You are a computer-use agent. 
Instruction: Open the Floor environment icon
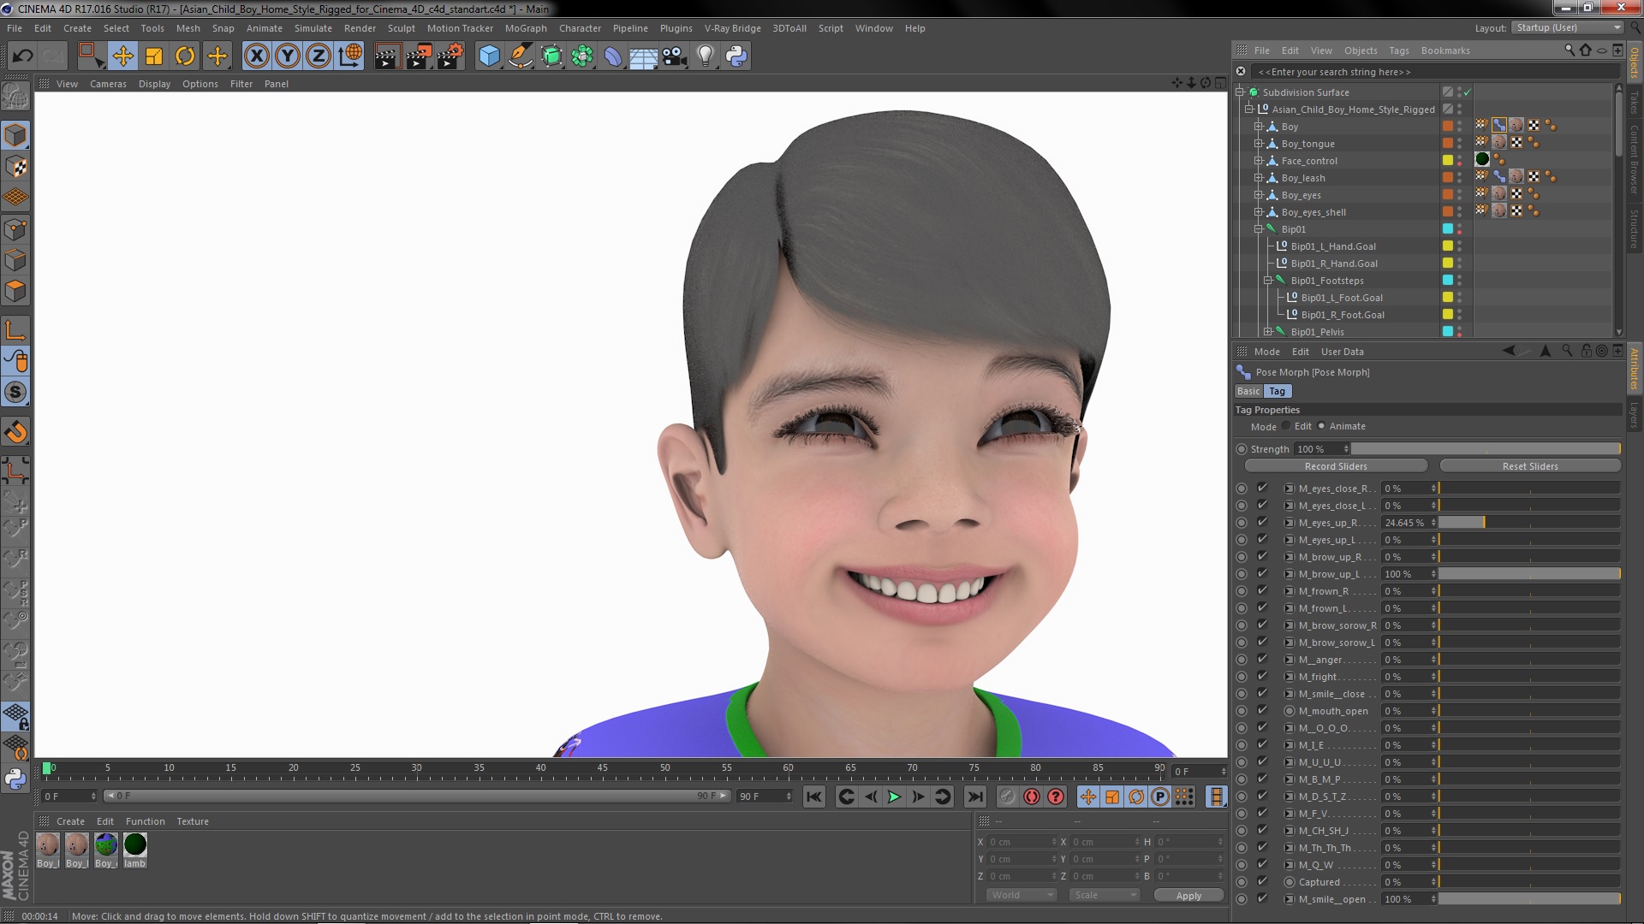644,56
